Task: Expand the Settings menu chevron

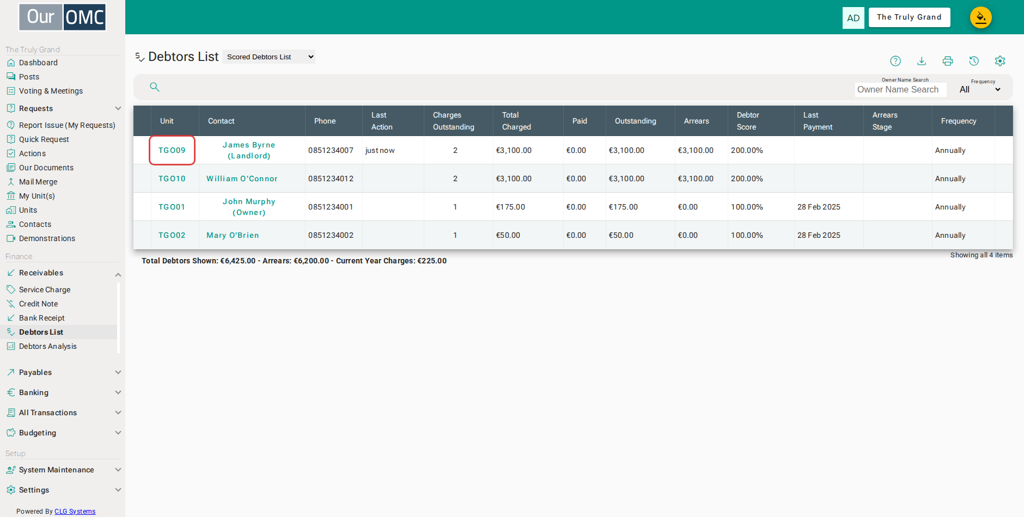Action: [118, 490]
